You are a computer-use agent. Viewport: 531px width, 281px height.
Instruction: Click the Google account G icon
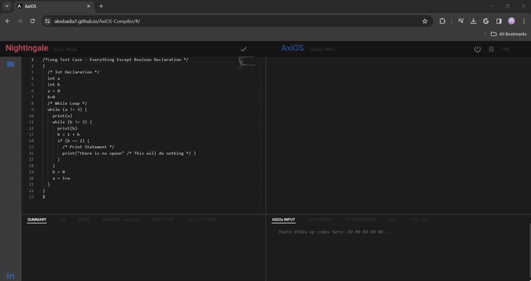[x=486, y=21]
